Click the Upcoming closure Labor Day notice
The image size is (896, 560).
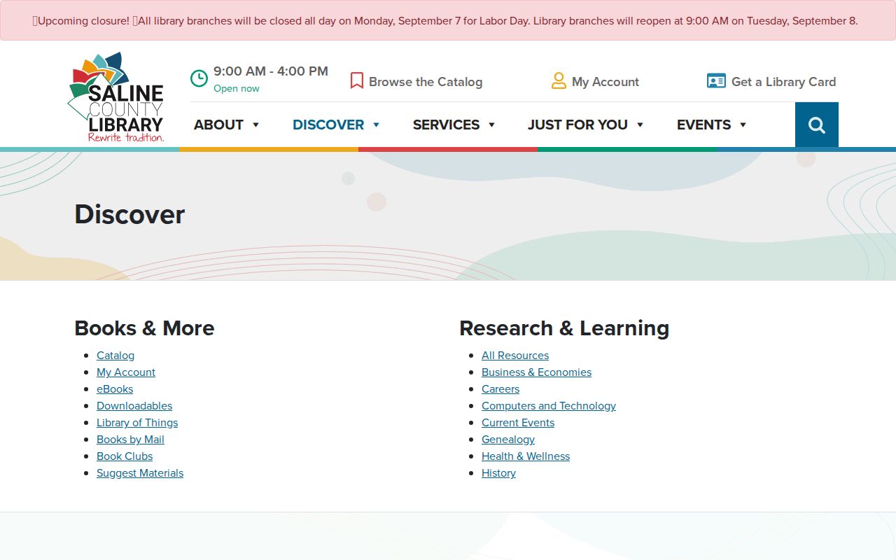point(448,21)
